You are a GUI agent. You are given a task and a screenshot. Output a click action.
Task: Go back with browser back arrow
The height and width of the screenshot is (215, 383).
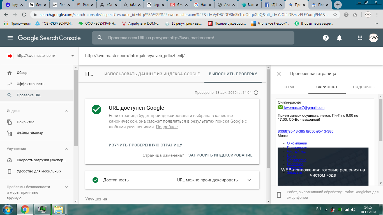[6, 15]
